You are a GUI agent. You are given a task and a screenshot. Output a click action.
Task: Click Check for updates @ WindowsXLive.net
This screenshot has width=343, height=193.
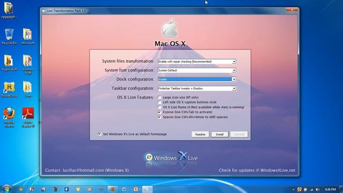coord(257,170)
